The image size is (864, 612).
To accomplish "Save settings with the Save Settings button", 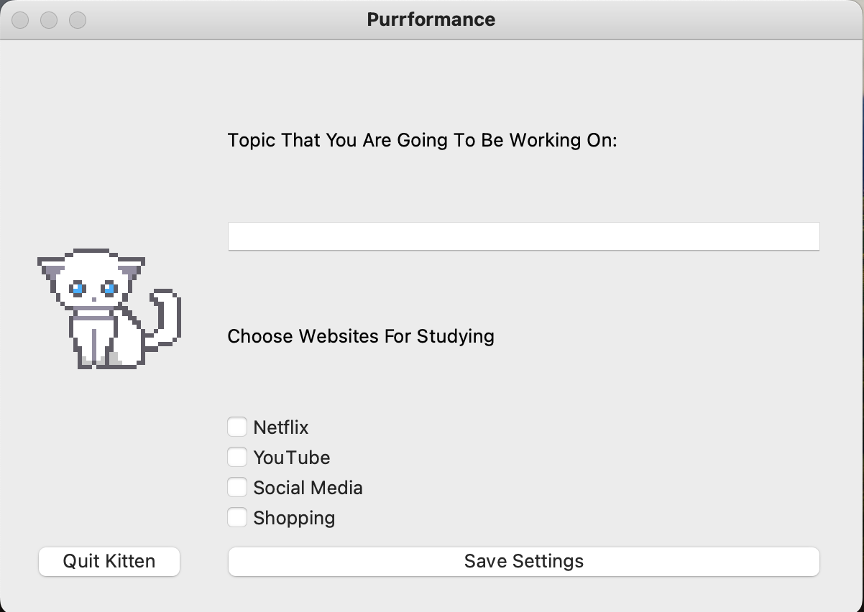I will coord(523,561).
